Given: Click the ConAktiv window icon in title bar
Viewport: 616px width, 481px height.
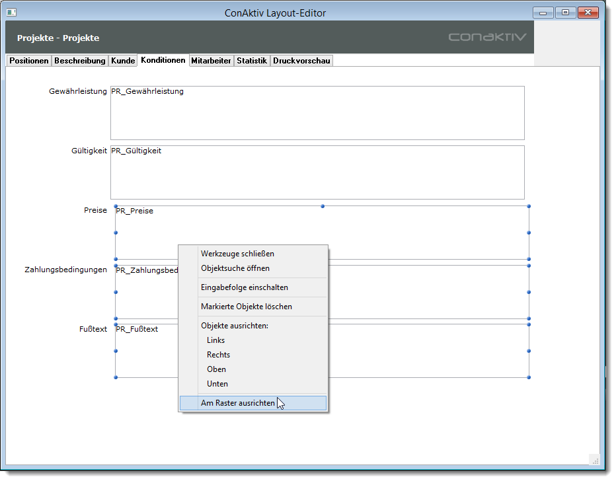Looking at the screenshot, I should click(11, 13).
